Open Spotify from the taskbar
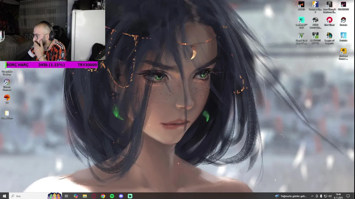355x199 pixels. point(112,196)
